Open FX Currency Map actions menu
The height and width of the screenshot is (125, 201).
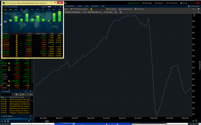pos(60,7)
